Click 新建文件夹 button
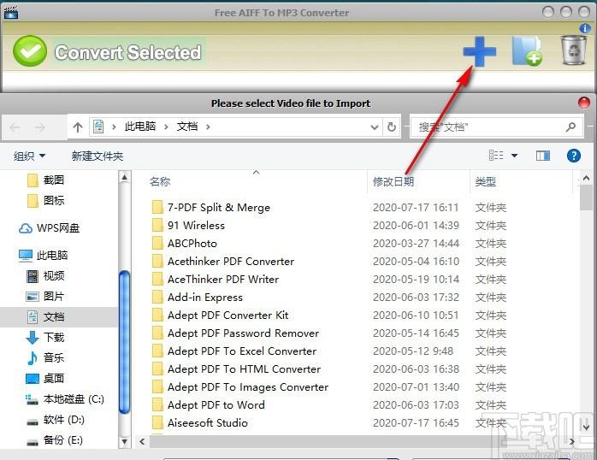This screenshot has height=460, width=597. (x=98, y=156)
